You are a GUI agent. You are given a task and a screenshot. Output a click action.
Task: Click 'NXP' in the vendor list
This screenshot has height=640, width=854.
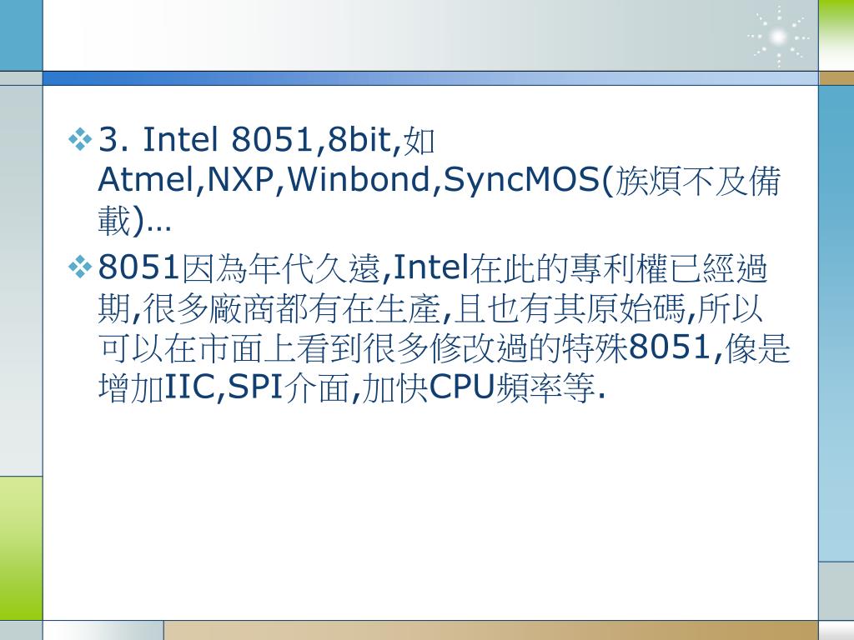[x=239, y=179]
